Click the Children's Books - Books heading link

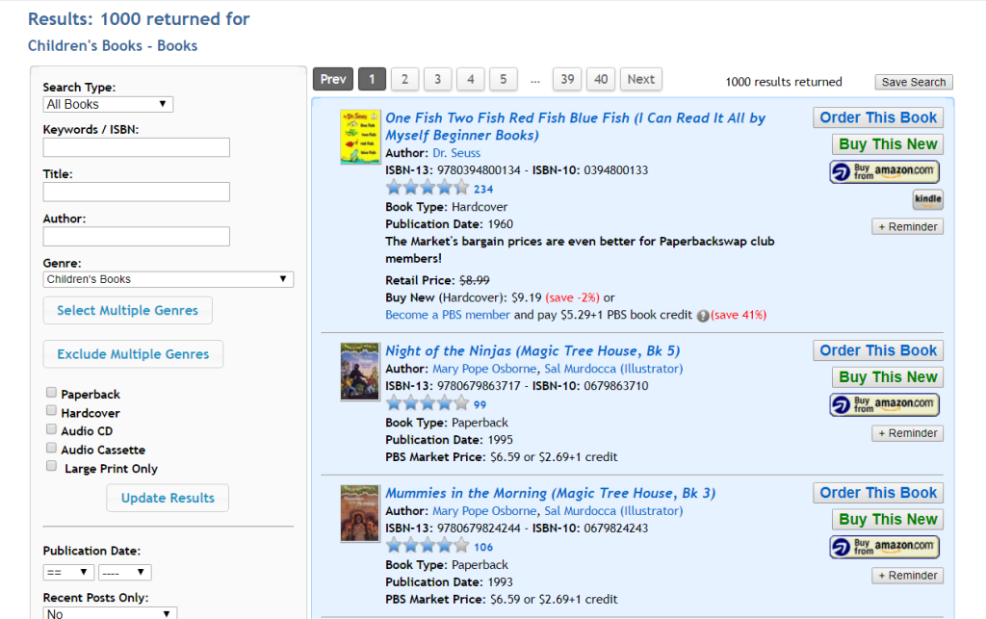113,46
